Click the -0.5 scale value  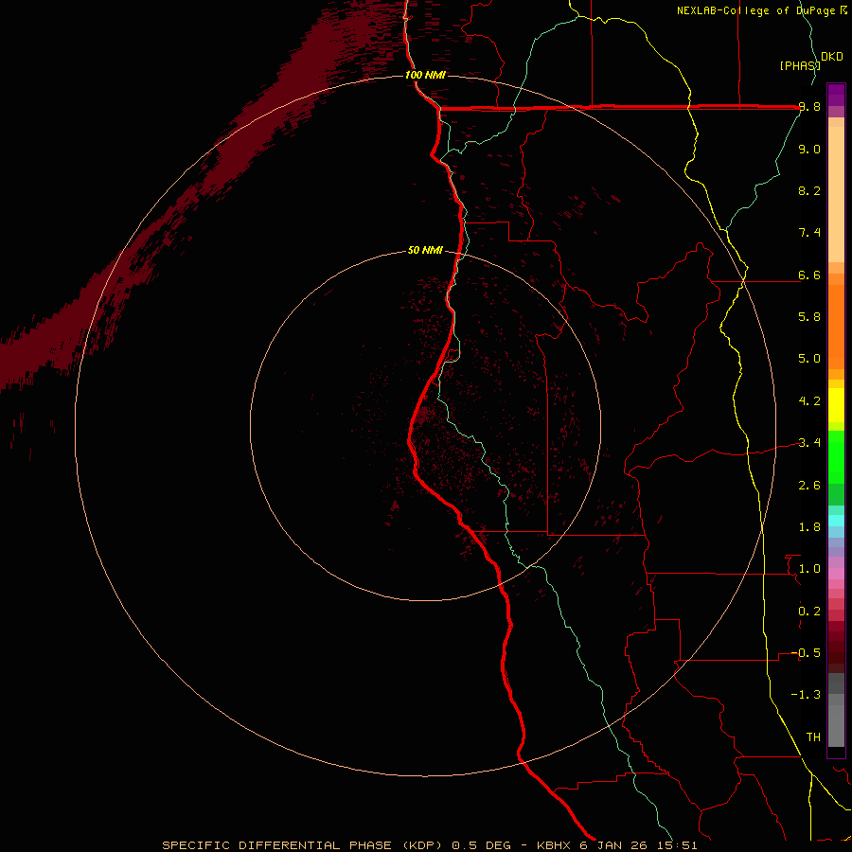806,652
